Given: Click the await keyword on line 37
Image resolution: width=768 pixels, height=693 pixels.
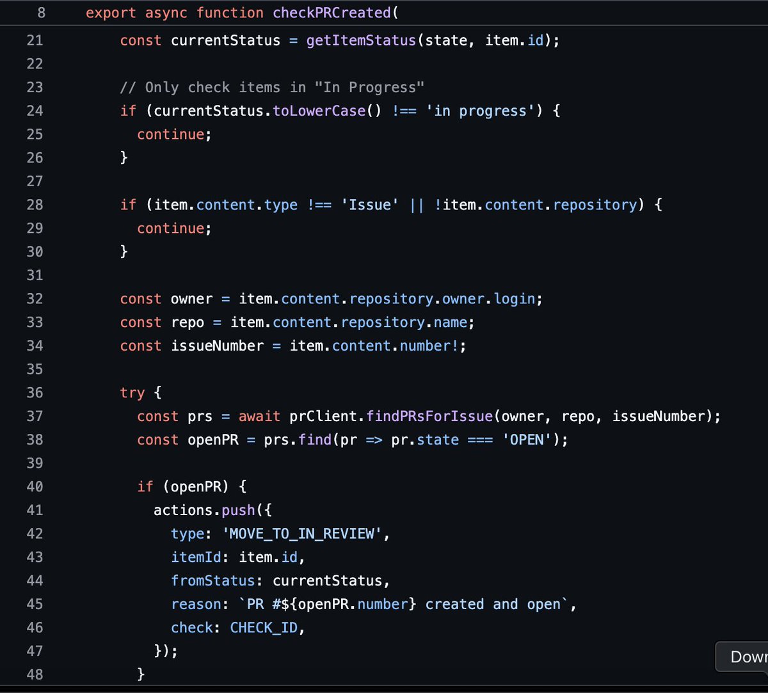Looking at the screenshot, I should (259, 417).
